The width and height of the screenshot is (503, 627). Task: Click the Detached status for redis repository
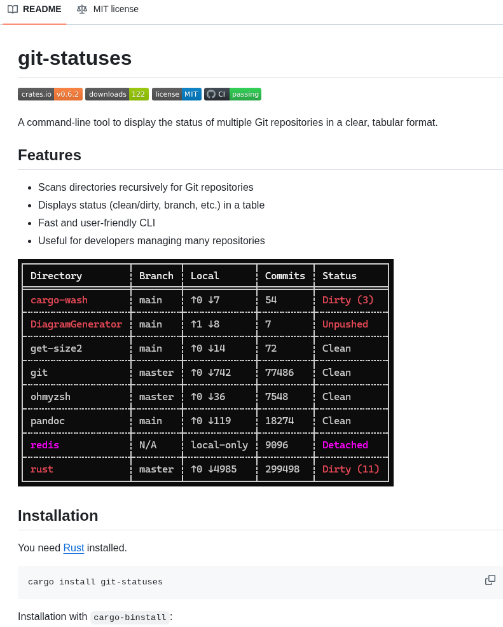point(345,444)
